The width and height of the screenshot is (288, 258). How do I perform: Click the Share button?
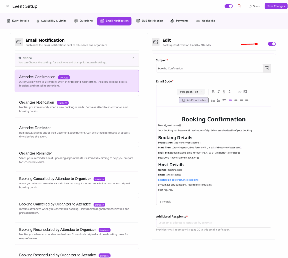tap(254, 6)
